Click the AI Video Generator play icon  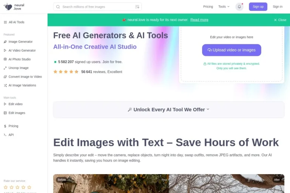pyautogui.click(x=5, y=51)
